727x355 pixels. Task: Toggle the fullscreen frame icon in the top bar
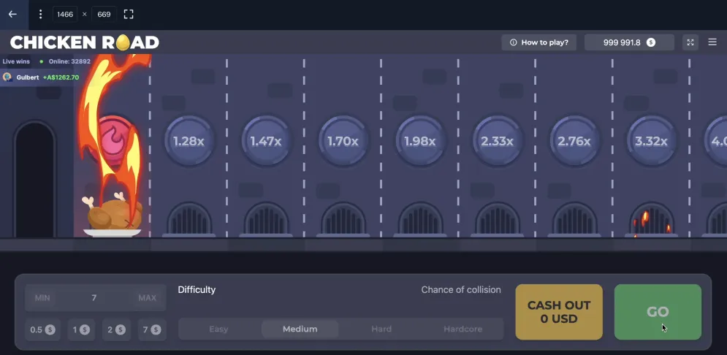tap(129, 15)
